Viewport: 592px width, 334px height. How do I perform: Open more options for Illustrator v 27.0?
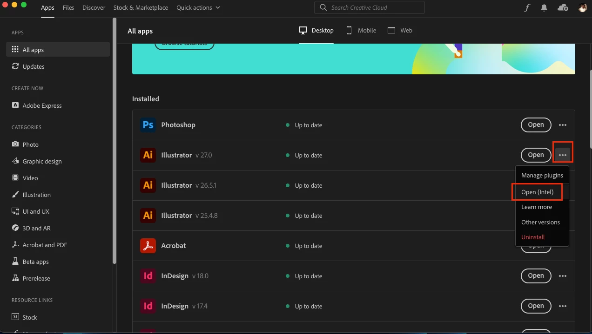pos(563,155)
